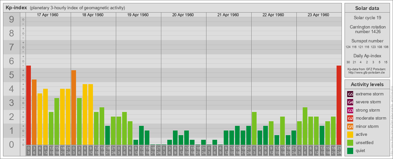
Task: Click the G3 strong storm legend swatch
Action: point(350,110)
